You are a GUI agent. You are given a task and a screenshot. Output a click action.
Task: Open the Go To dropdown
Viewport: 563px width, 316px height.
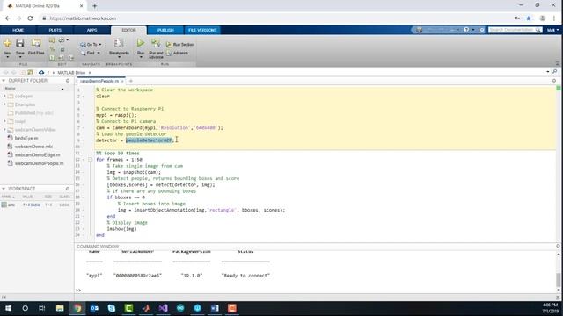[x=91, y=45]
